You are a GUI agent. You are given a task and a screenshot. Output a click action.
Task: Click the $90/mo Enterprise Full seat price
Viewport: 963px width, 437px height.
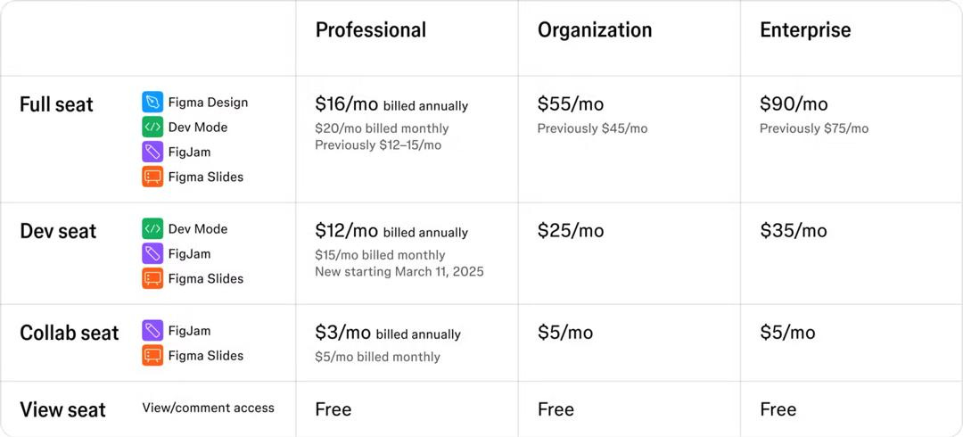click(794, 103)
